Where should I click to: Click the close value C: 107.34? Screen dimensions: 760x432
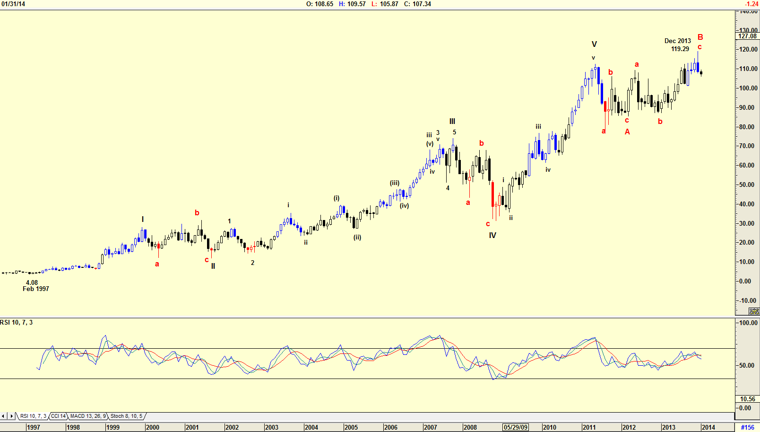click(417, 4)
